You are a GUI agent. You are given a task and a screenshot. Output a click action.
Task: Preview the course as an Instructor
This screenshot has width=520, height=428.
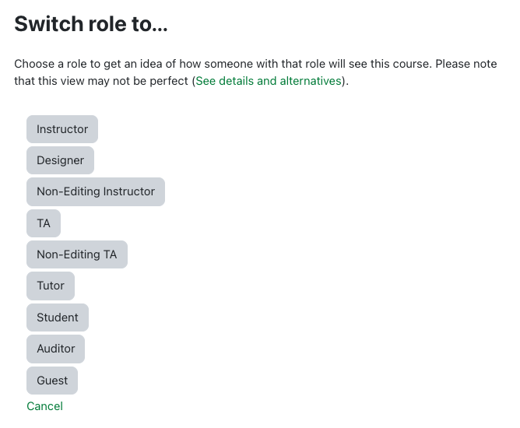62,129
